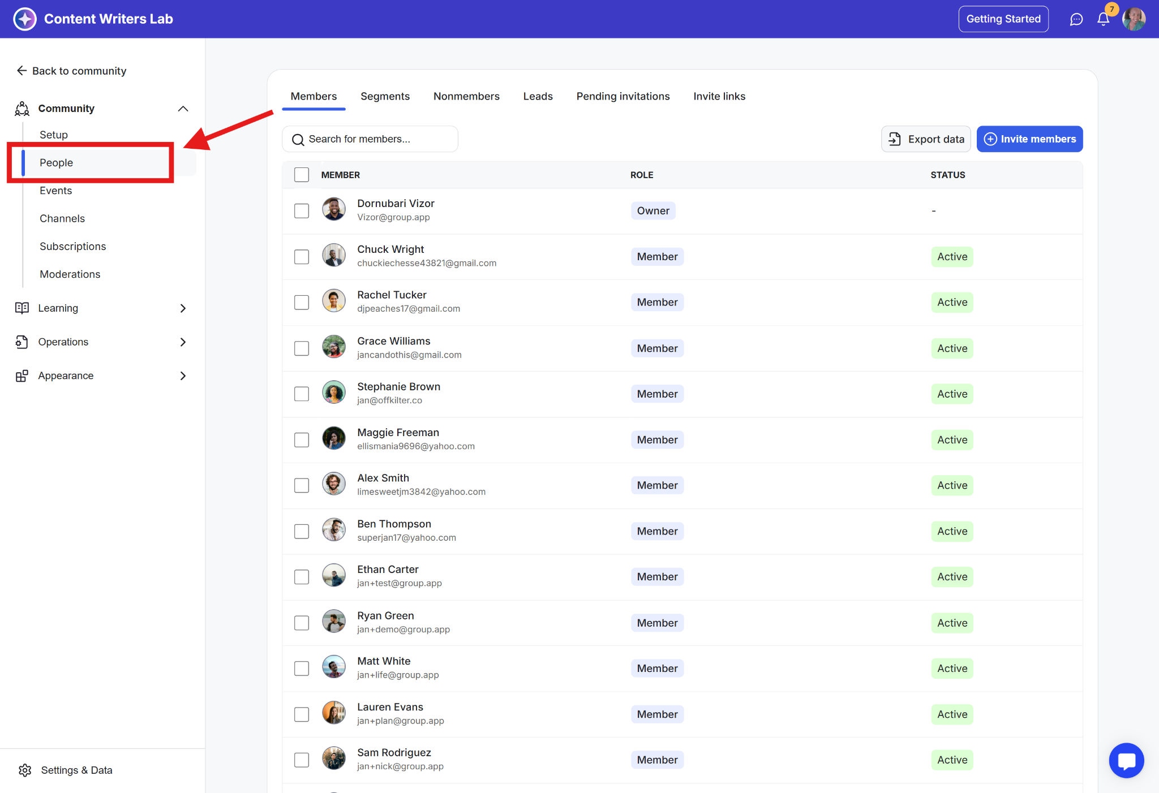Click the Invite members button
This screenshot has height=793, width=1159.
pyautogui.click(x=1029, y=139)
